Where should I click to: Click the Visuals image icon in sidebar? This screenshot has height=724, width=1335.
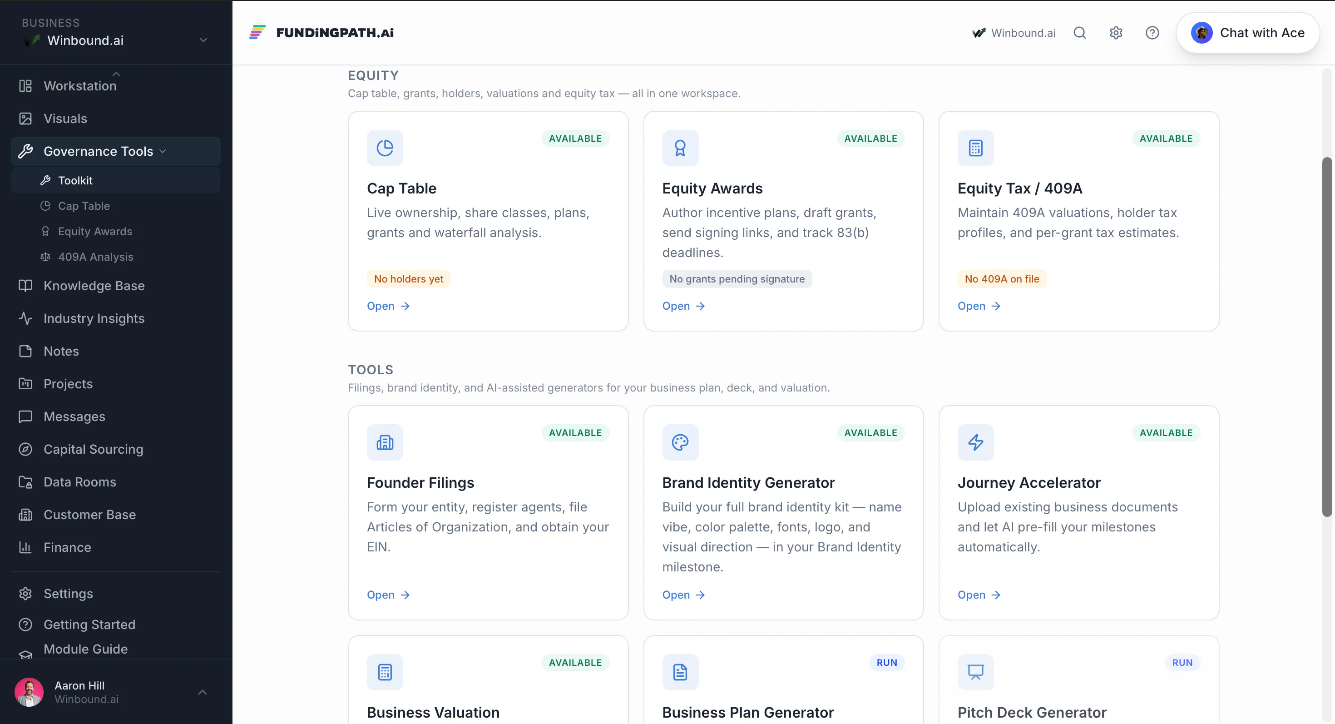point(25,119)
